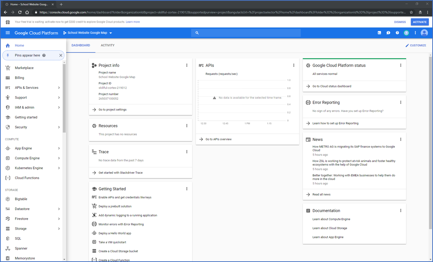Screen dimensions: 433x262
Task: Expand APIs & Services submenu arrow
Action: [x=59, y=88]
